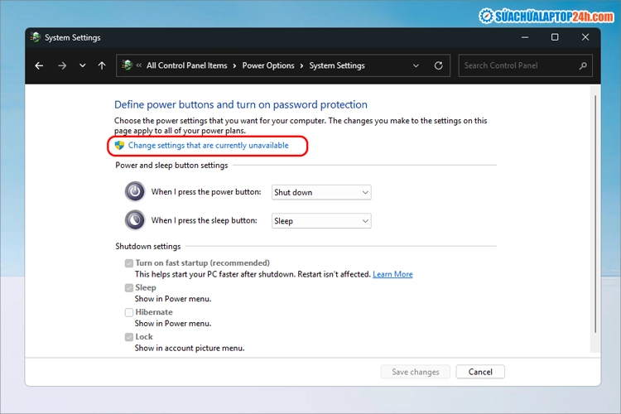
Task: Click the Save changes button
Action: tap(416, 372)
